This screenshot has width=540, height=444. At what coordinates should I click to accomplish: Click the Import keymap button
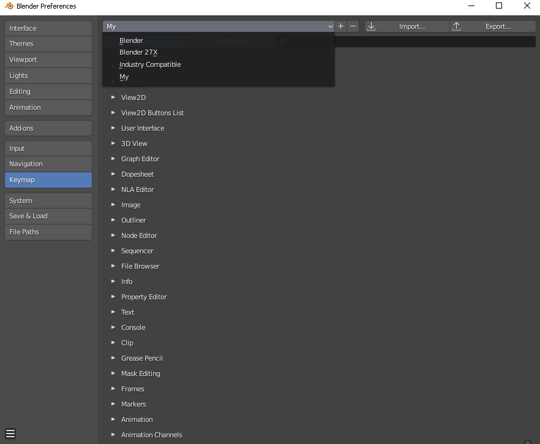407,26
